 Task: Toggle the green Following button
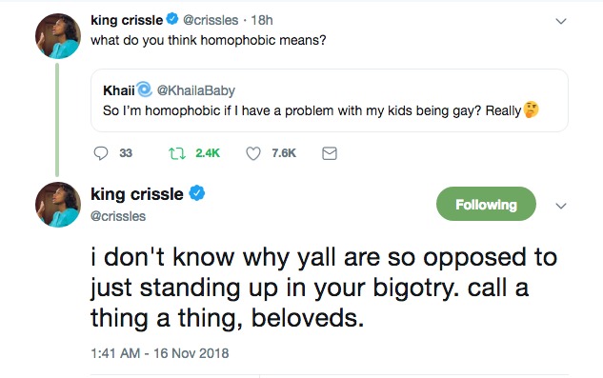[x=486, y=204]
